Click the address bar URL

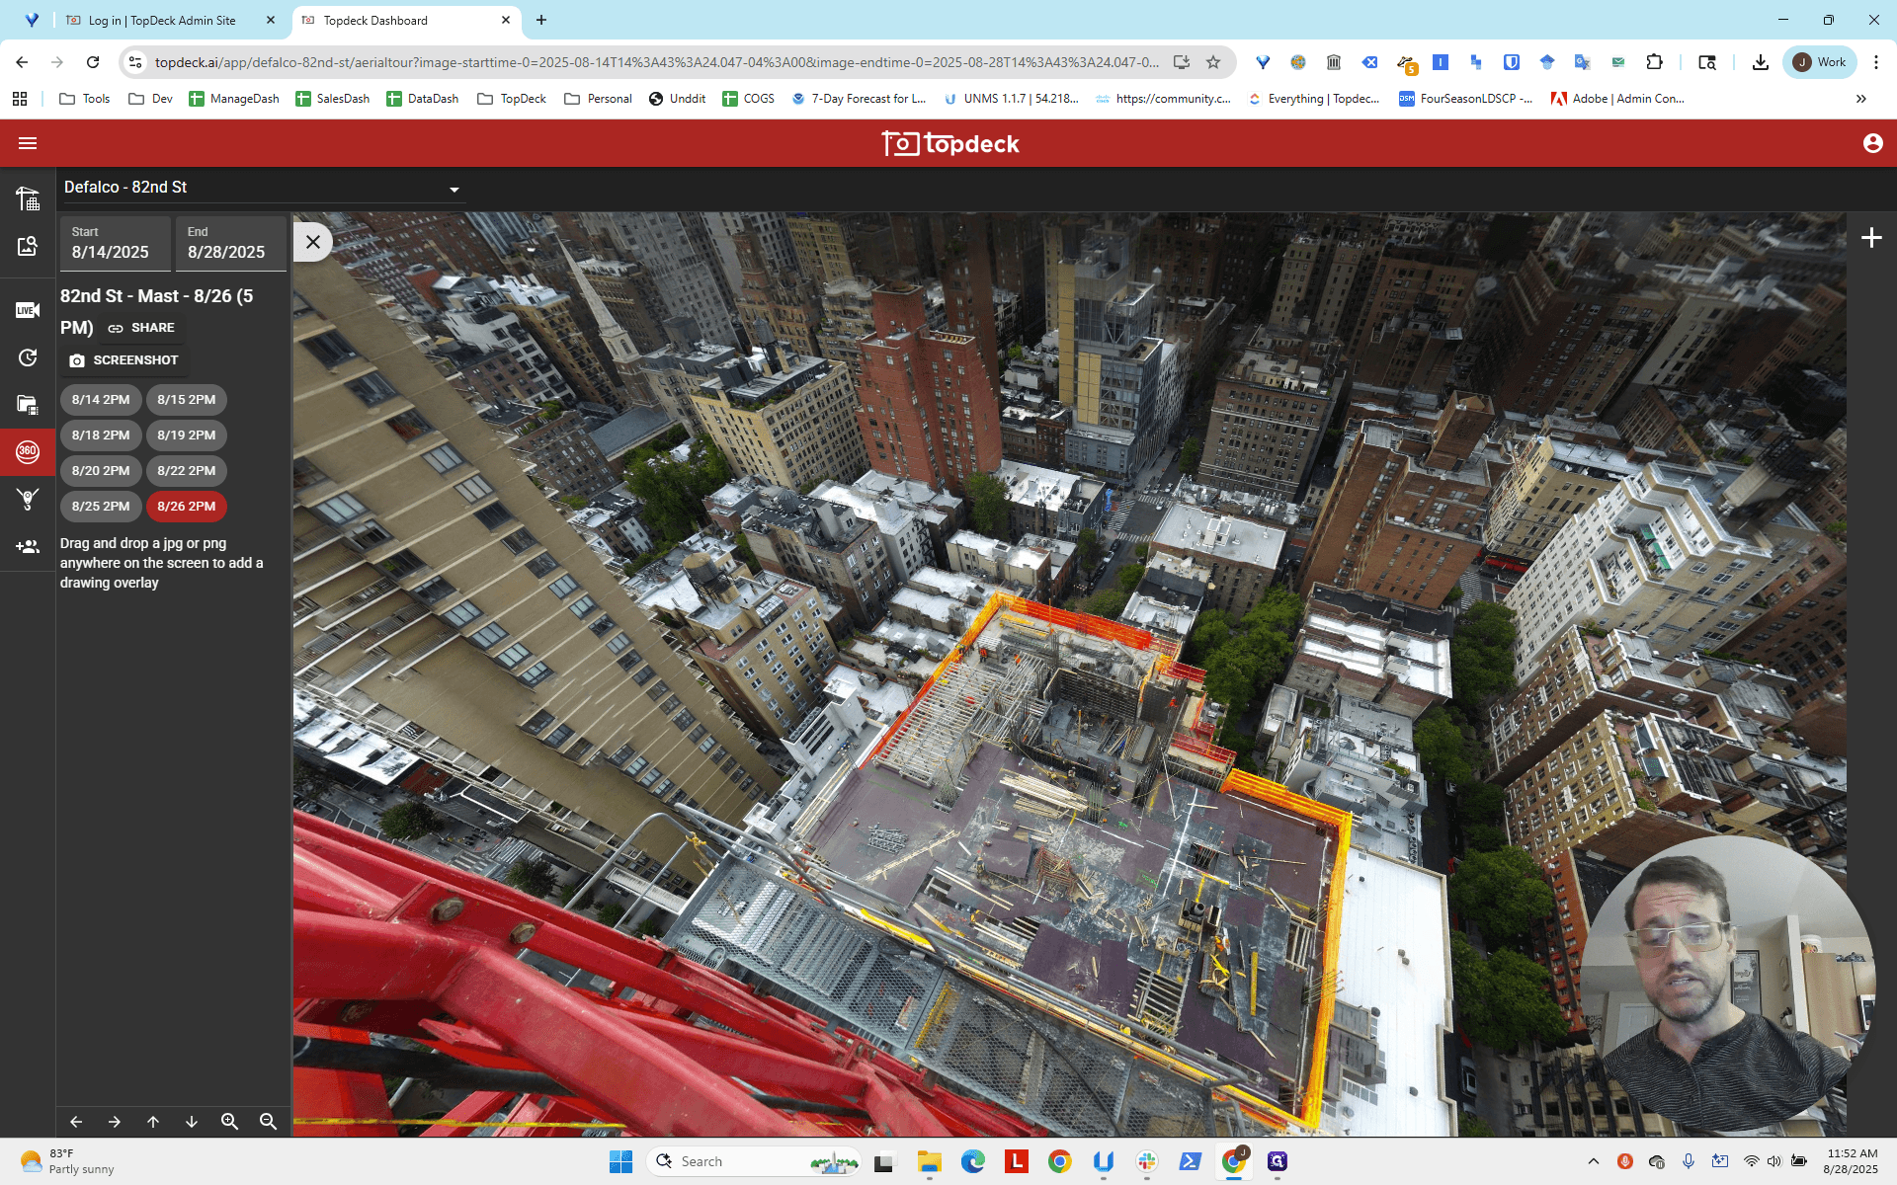[x=657, y=62]
